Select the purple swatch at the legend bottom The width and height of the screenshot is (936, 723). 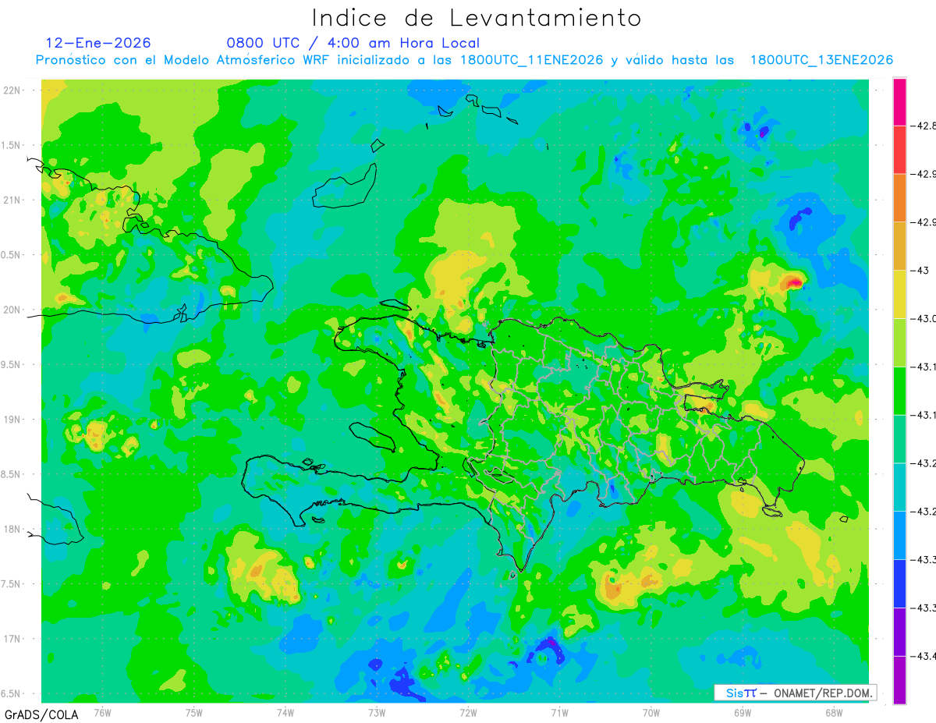point(899,679)
